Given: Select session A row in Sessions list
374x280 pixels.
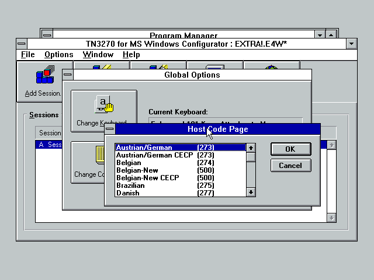Looking at the screenshot, I should pos(49,145).
